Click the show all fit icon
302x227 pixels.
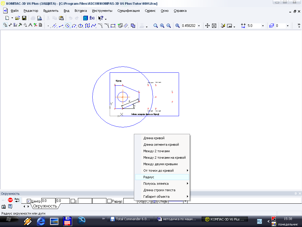[x=214, y=26]
